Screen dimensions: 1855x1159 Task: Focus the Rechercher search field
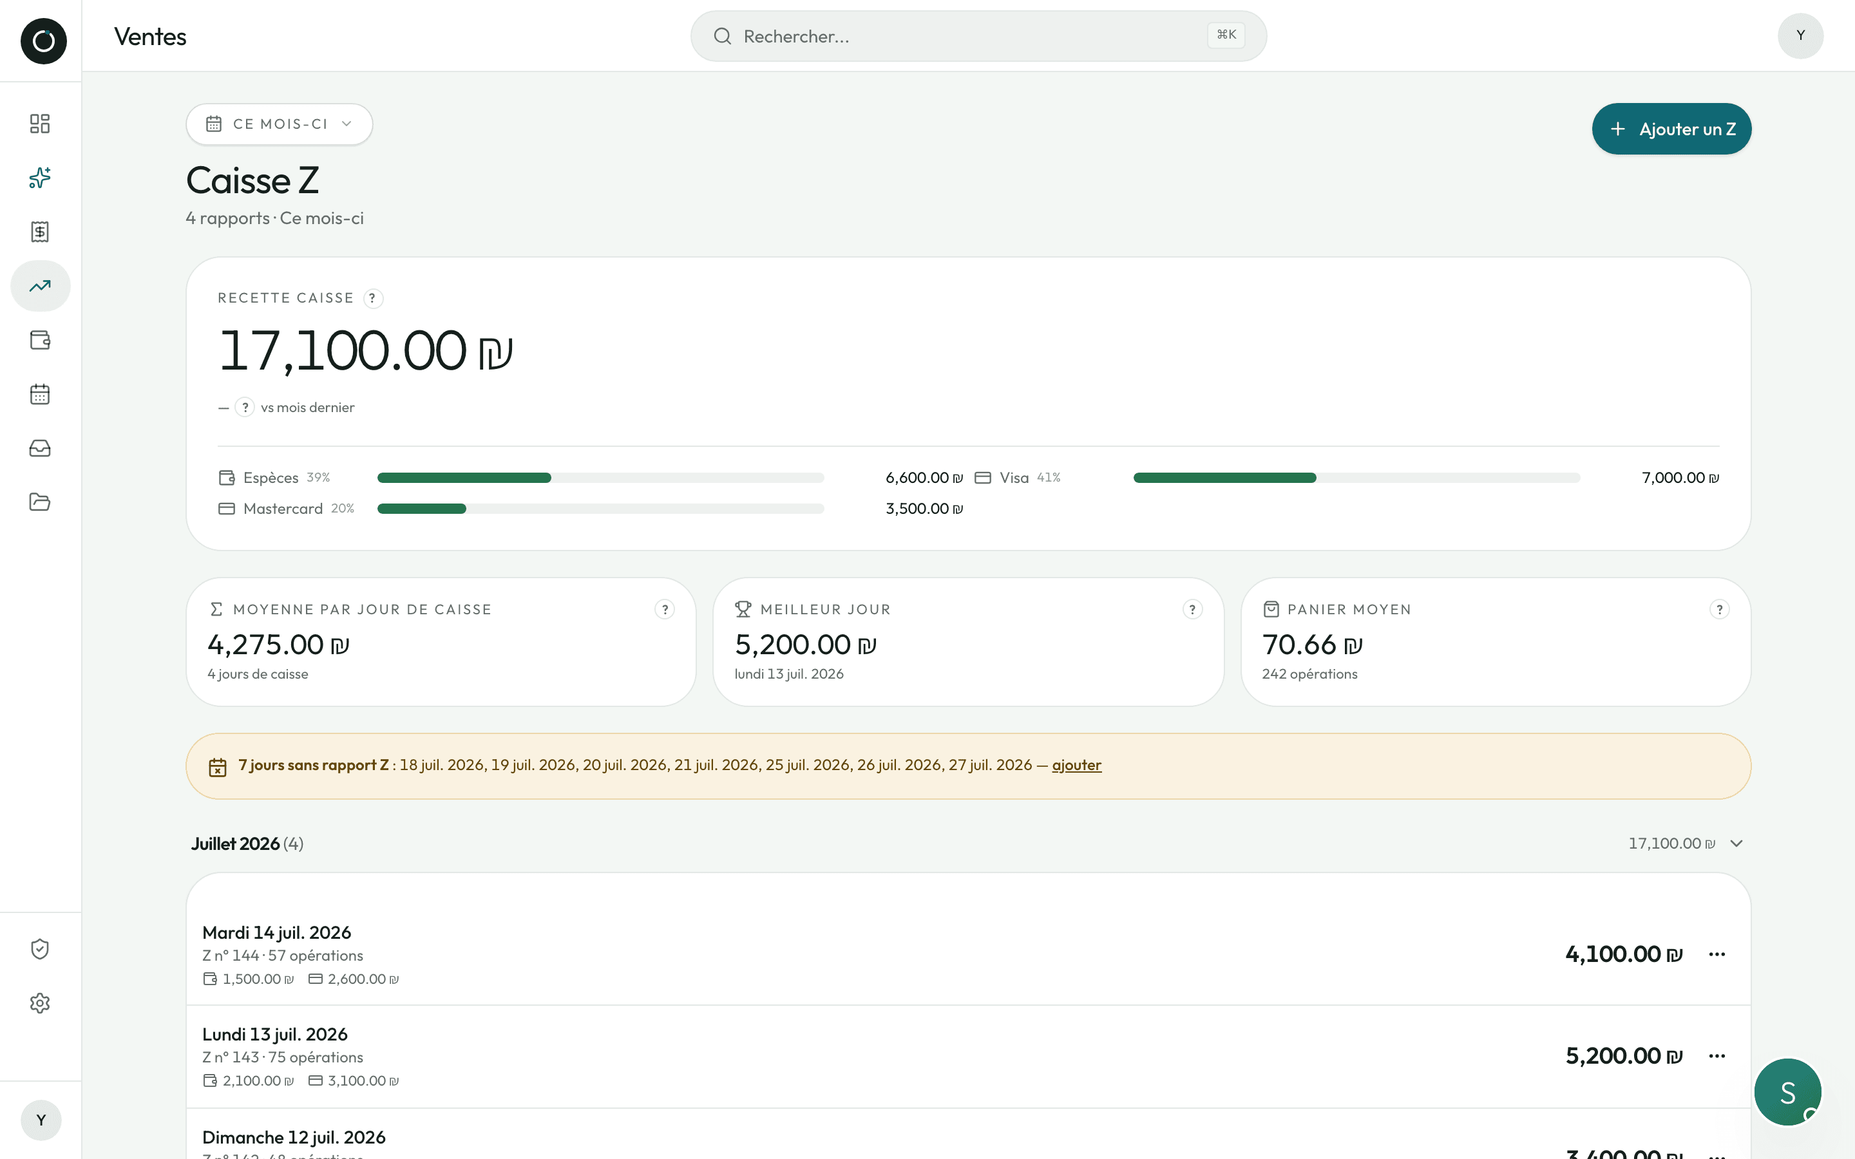click(978, 36)
